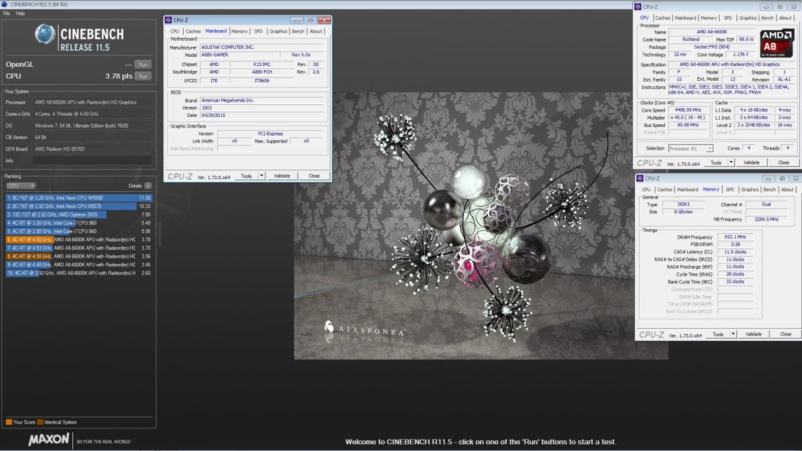Image resolution: width=802 pixels, height=451 pixels.
Task: Click the Info field under Your System
Action: coord(92,160)
